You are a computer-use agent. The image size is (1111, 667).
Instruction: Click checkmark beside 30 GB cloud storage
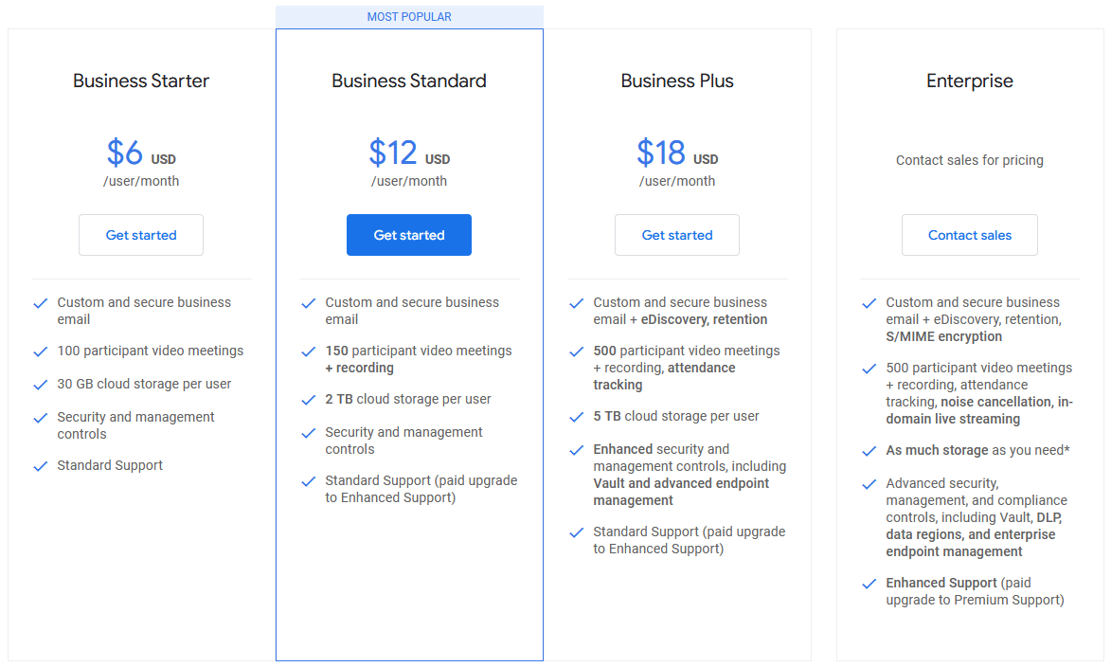click(40, 385)
